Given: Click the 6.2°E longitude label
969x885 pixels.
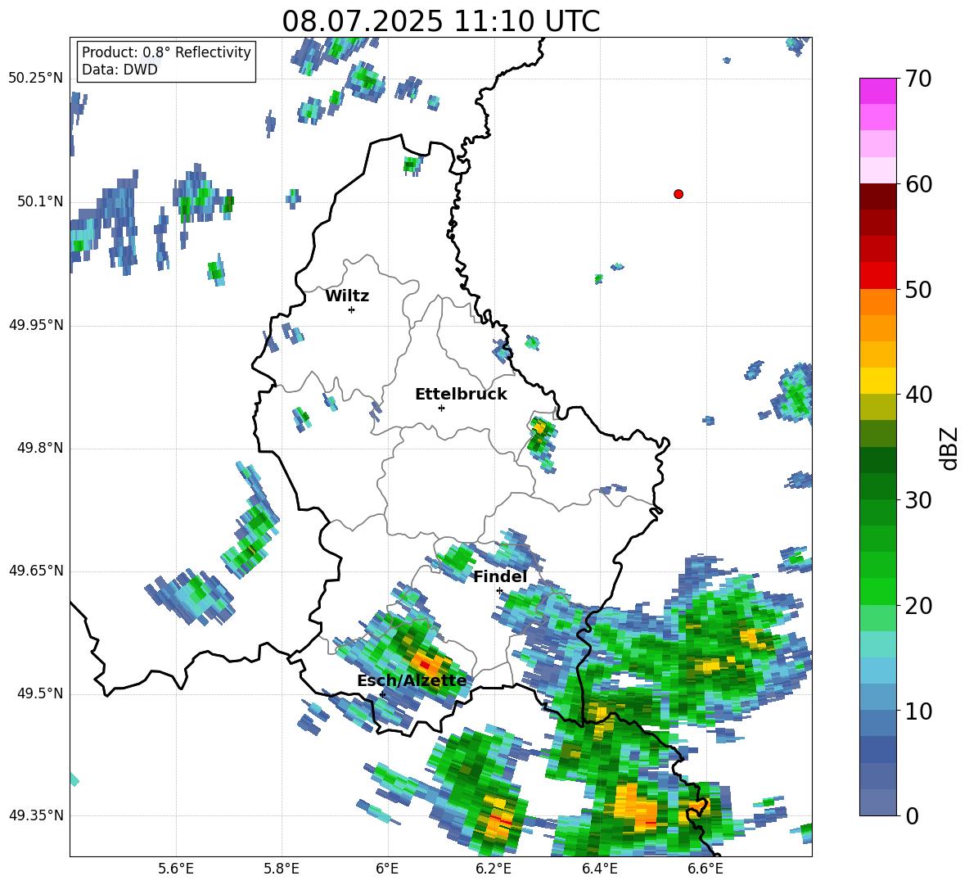Looking at the screenshot, I should coord(494,869).
